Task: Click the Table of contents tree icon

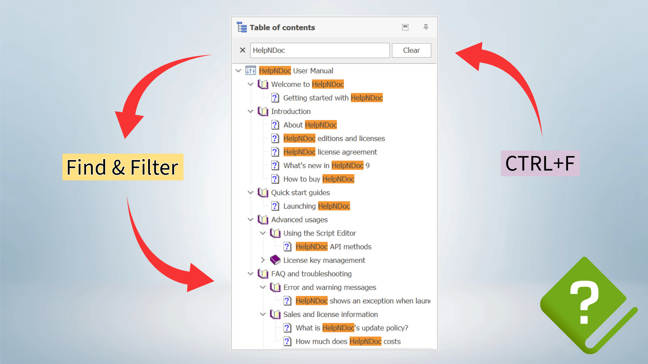Action: pos(242,27)
